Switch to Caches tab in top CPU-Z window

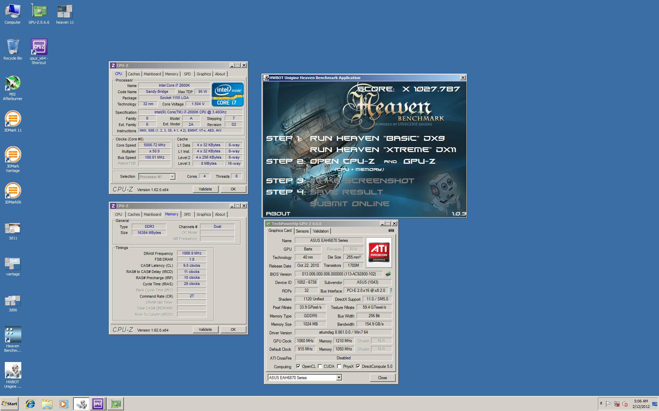pos(134,74)
